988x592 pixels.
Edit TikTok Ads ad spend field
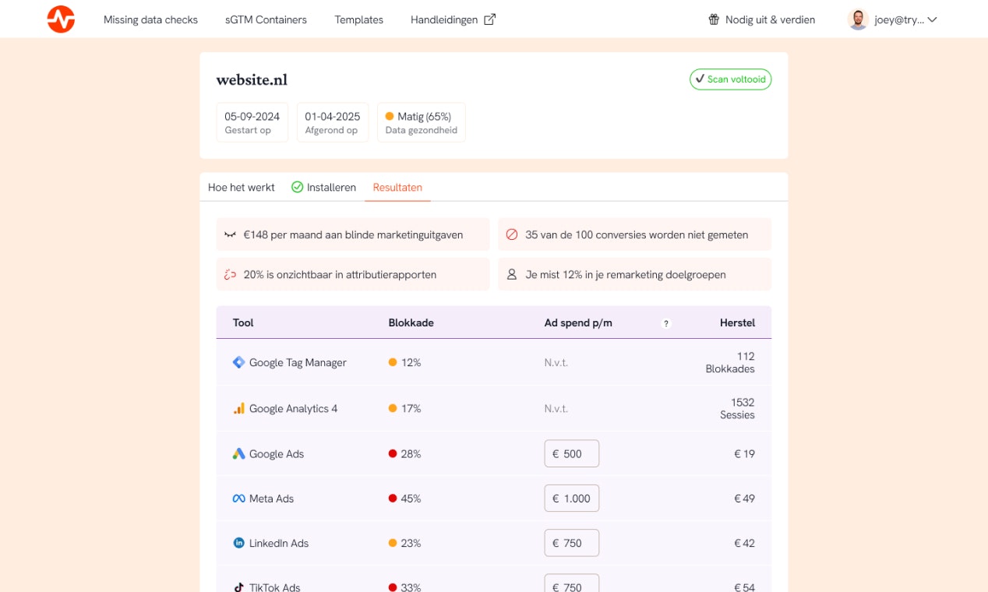point(572,584)
